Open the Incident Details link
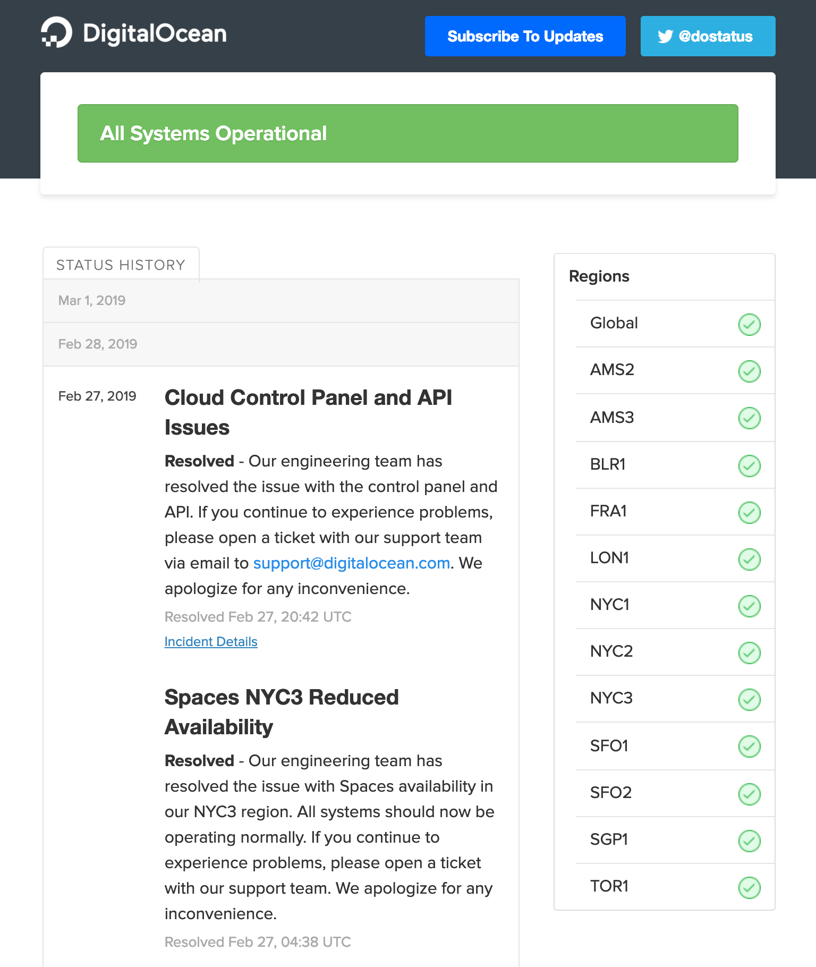The image size is (816, 967). pyautogui.click(x=211, y=642)
